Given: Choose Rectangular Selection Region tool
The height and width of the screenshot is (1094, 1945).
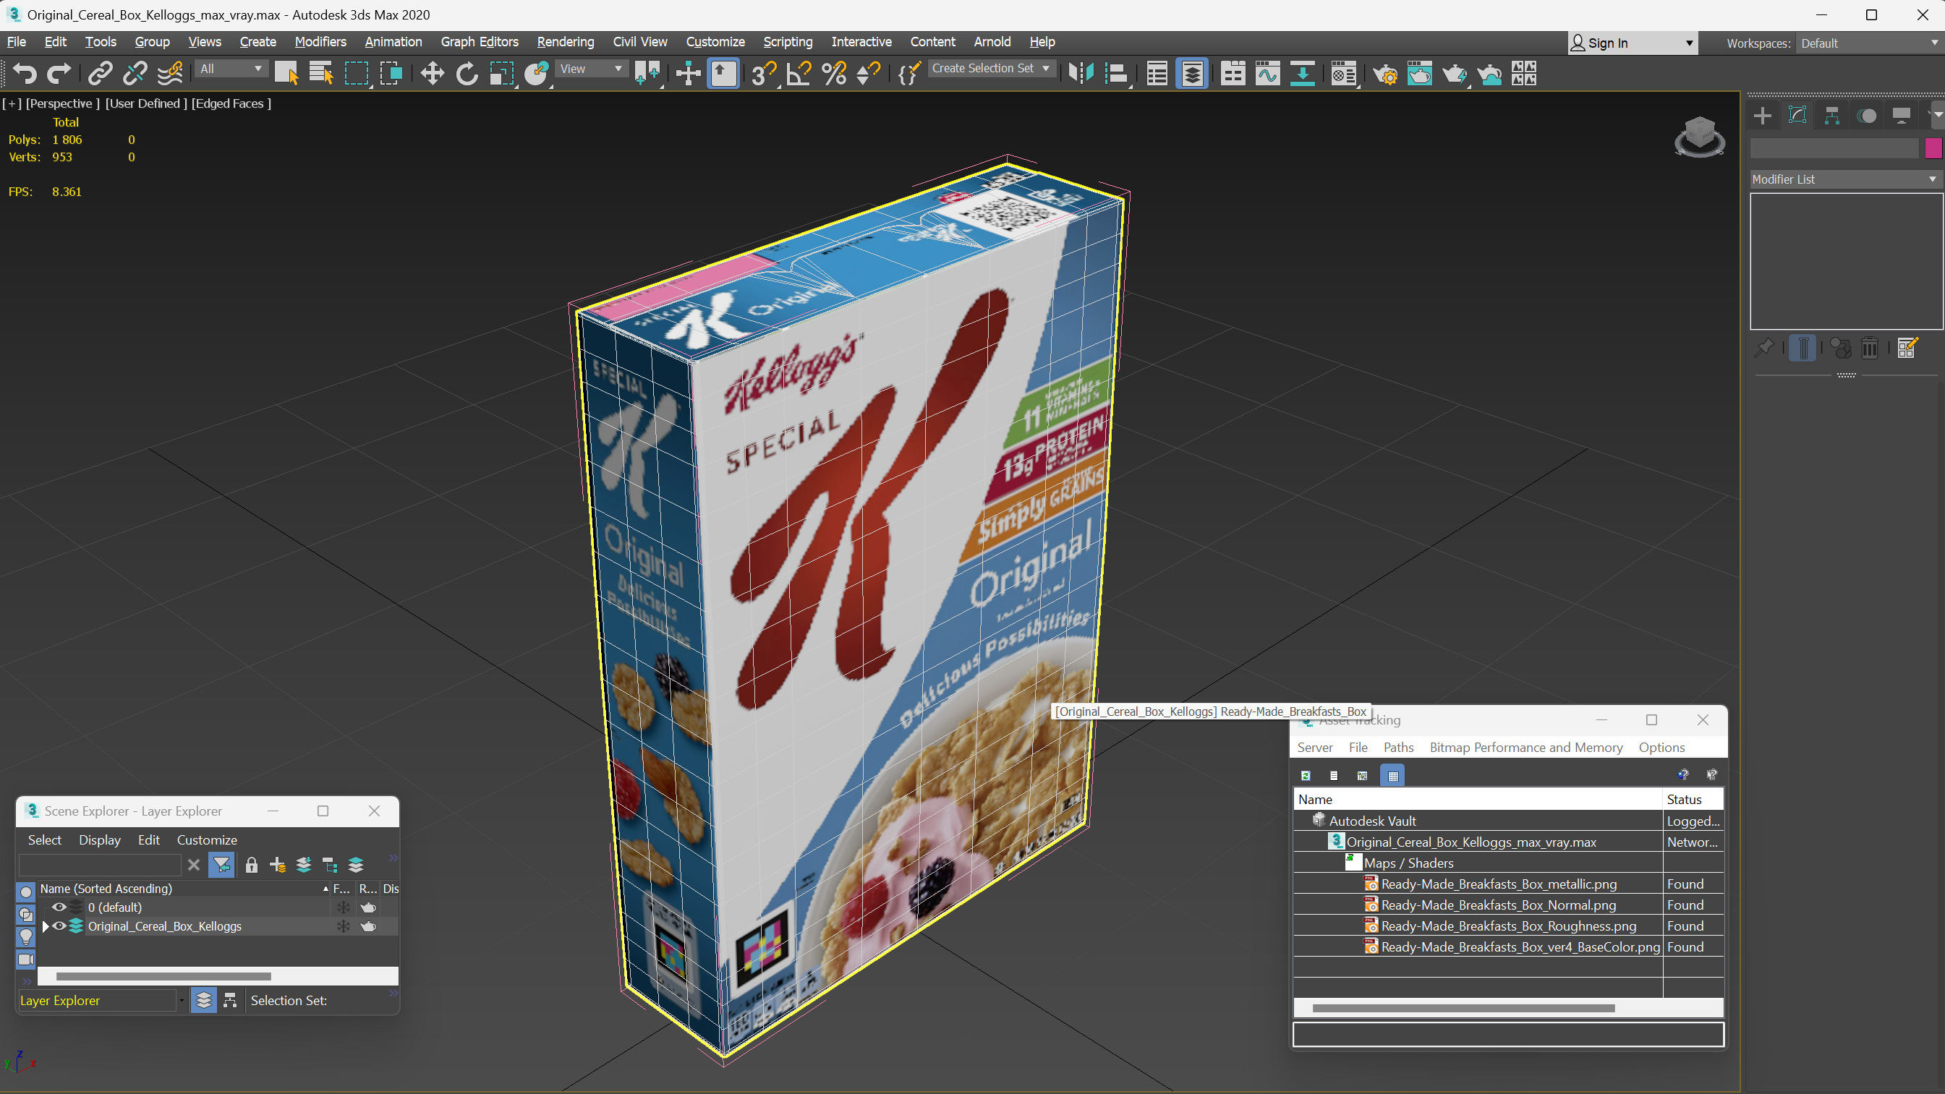Looking at the screenshot, I should (x=357, y=73).
